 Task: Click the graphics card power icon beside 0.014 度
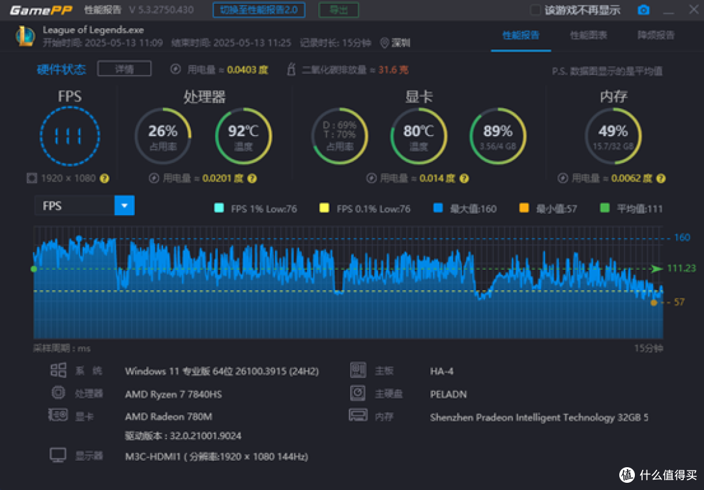(372, 178)
